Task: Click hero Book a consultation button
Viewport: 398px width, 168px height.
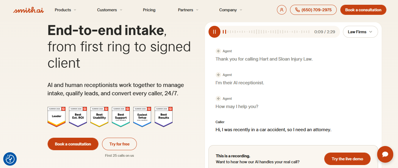Action: (73, 144)
